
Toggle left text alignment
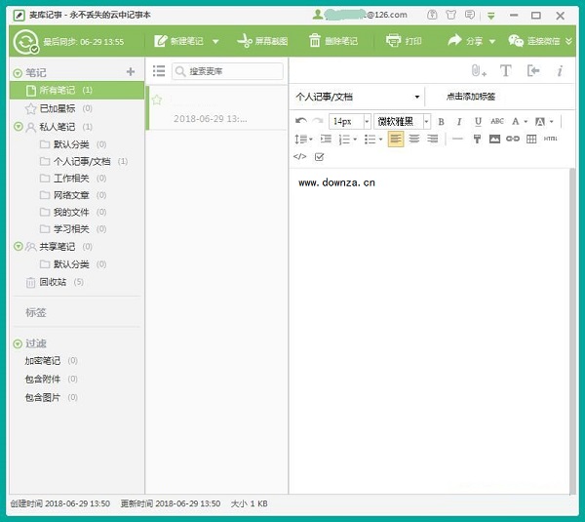[x=396, y=140]
